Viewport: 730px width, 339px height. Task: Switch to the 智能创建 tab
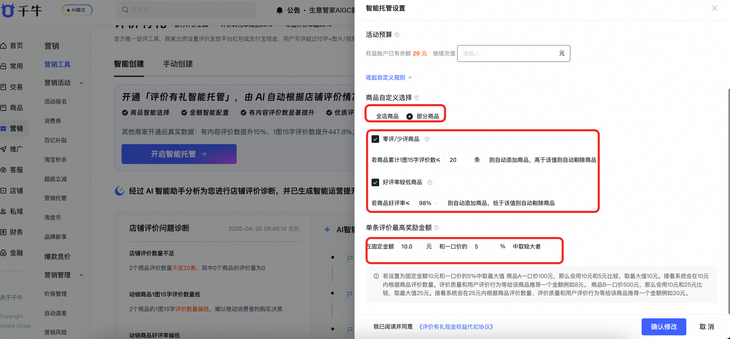coord(129,64)
